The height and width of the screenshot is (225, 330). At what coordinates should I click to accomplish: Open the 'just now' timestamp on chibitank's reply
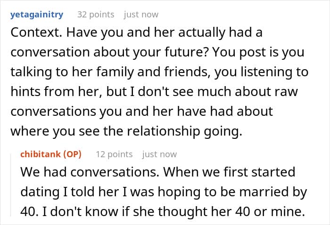(159, 154)
